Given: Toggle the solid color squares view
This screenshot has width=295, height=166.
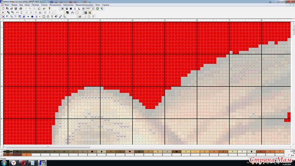Looking at the screenshot, I should coord(71,8).
